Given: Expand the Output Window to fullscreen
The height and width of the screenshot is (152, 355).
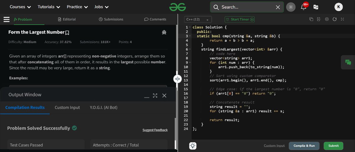Looking at the screenshot, I should click(155, 95).
